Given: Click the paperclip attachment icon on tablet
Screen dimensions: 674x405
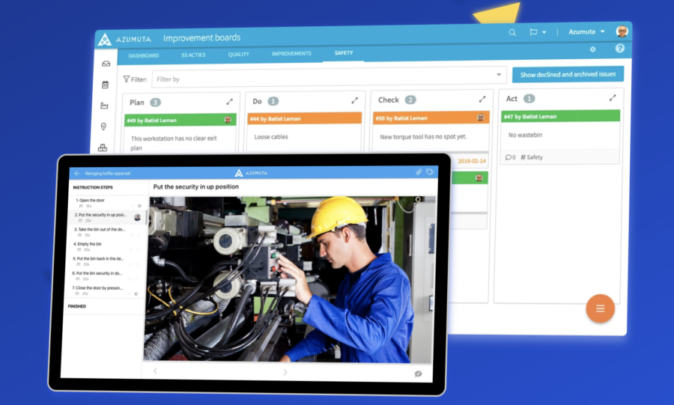Looking at the screenshot, I should (x=419, y=172).
